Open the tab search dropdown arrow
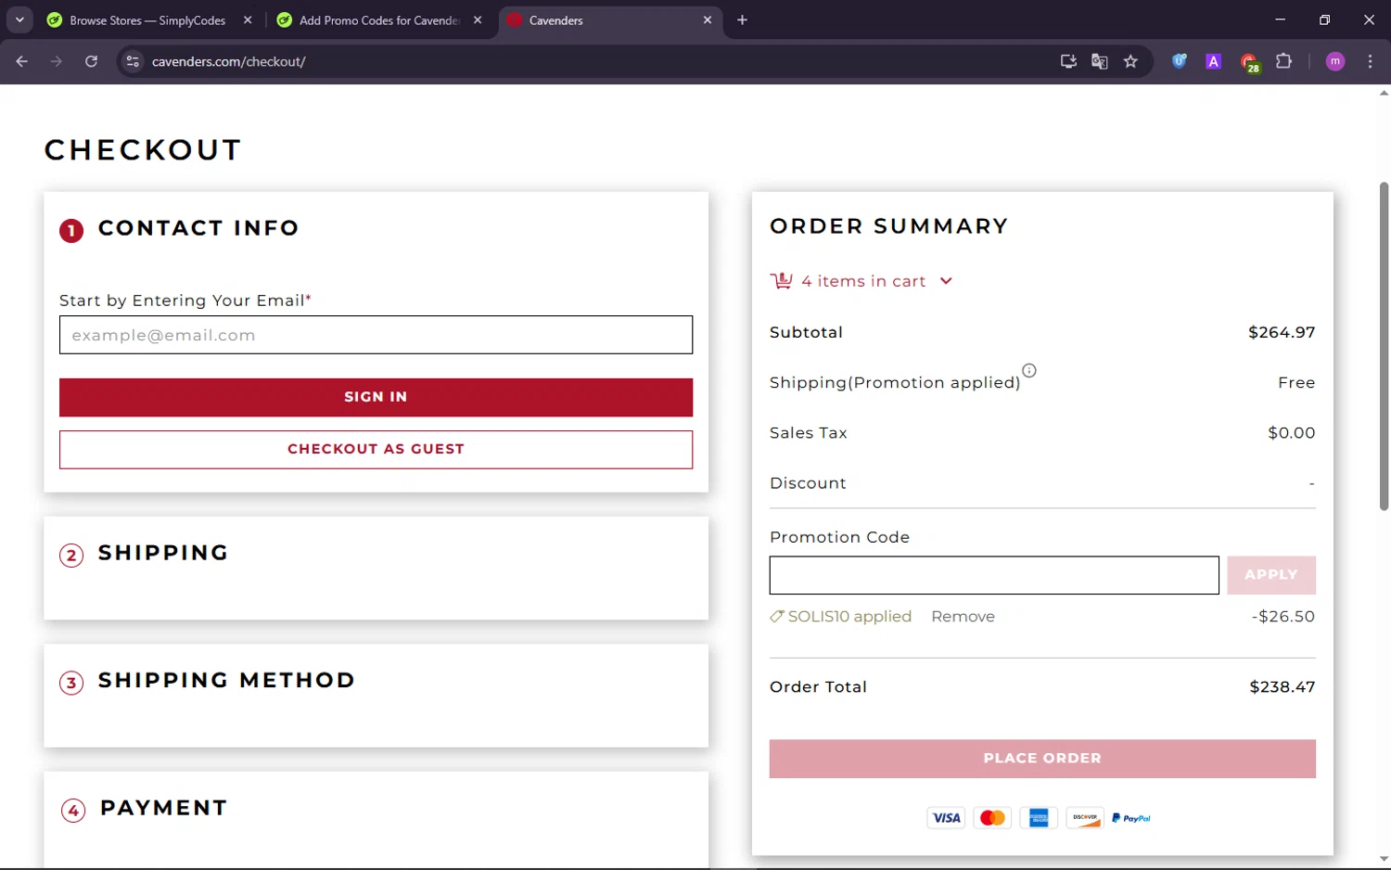1391x870 pixels. (x=19, y=19)
